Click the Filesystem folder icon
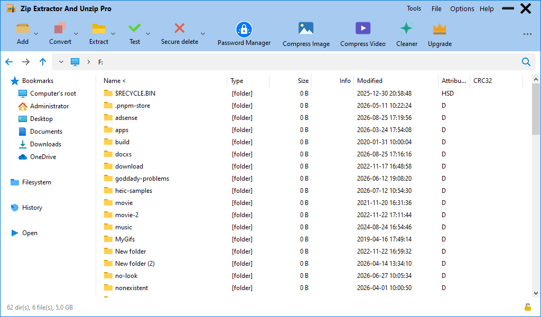This screenshot has width=541, height=317. (14, 182)
